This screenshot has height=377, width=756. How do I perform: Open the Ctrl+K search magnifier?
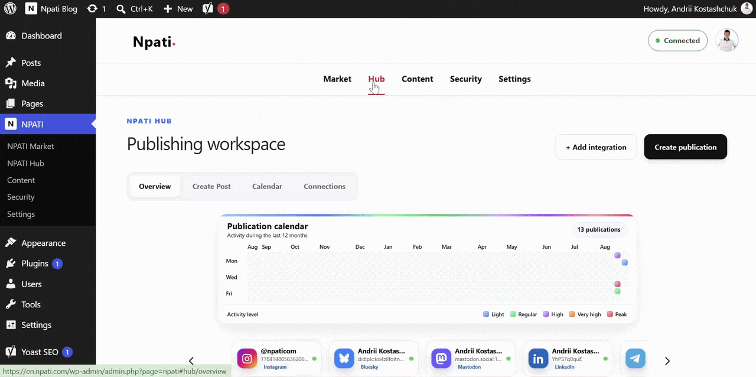coord(120,9)
